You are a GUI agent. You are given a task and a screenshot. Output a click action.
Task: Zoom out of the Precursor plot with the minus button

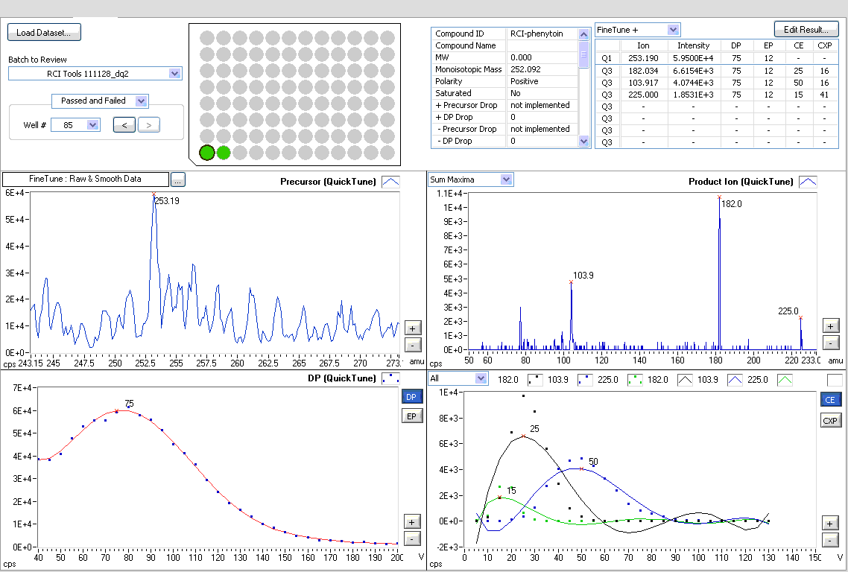tap(413, 344)
